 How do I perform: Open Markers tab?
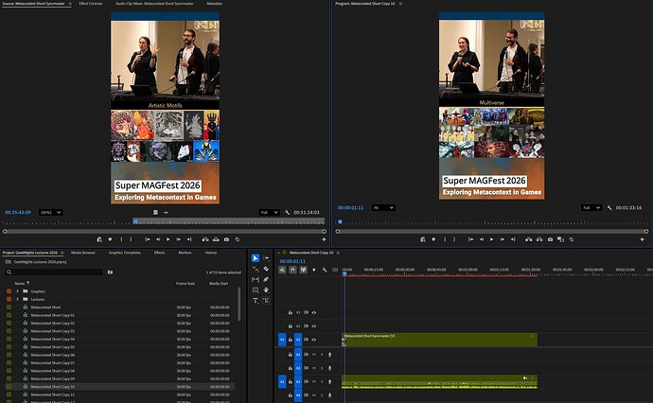(185, 253)
